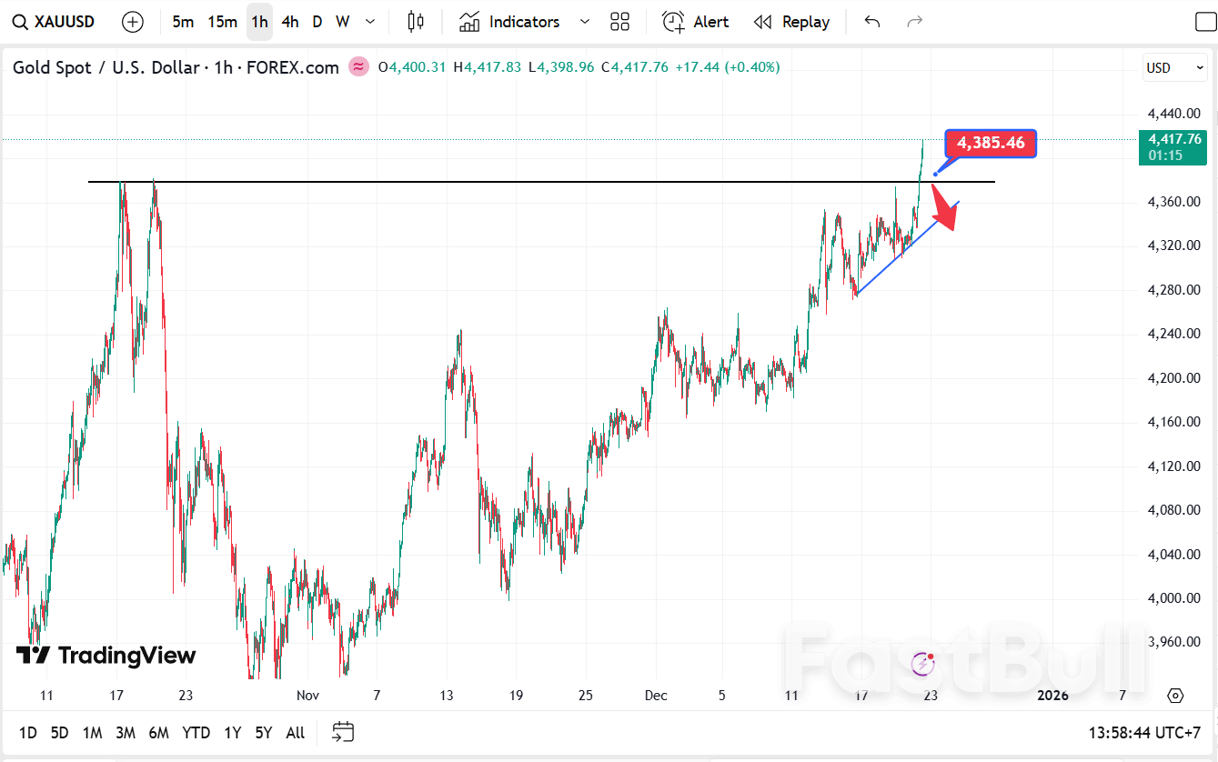Click the plus icon to add a symbol
This screenshot has height=762, width=1218.
(133, 21)
